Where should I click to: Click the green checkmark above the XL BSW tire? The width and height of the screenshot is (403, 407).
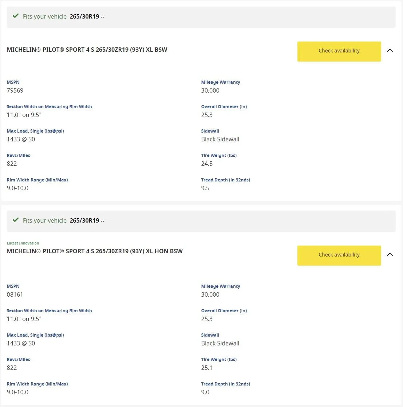(16, 16)
